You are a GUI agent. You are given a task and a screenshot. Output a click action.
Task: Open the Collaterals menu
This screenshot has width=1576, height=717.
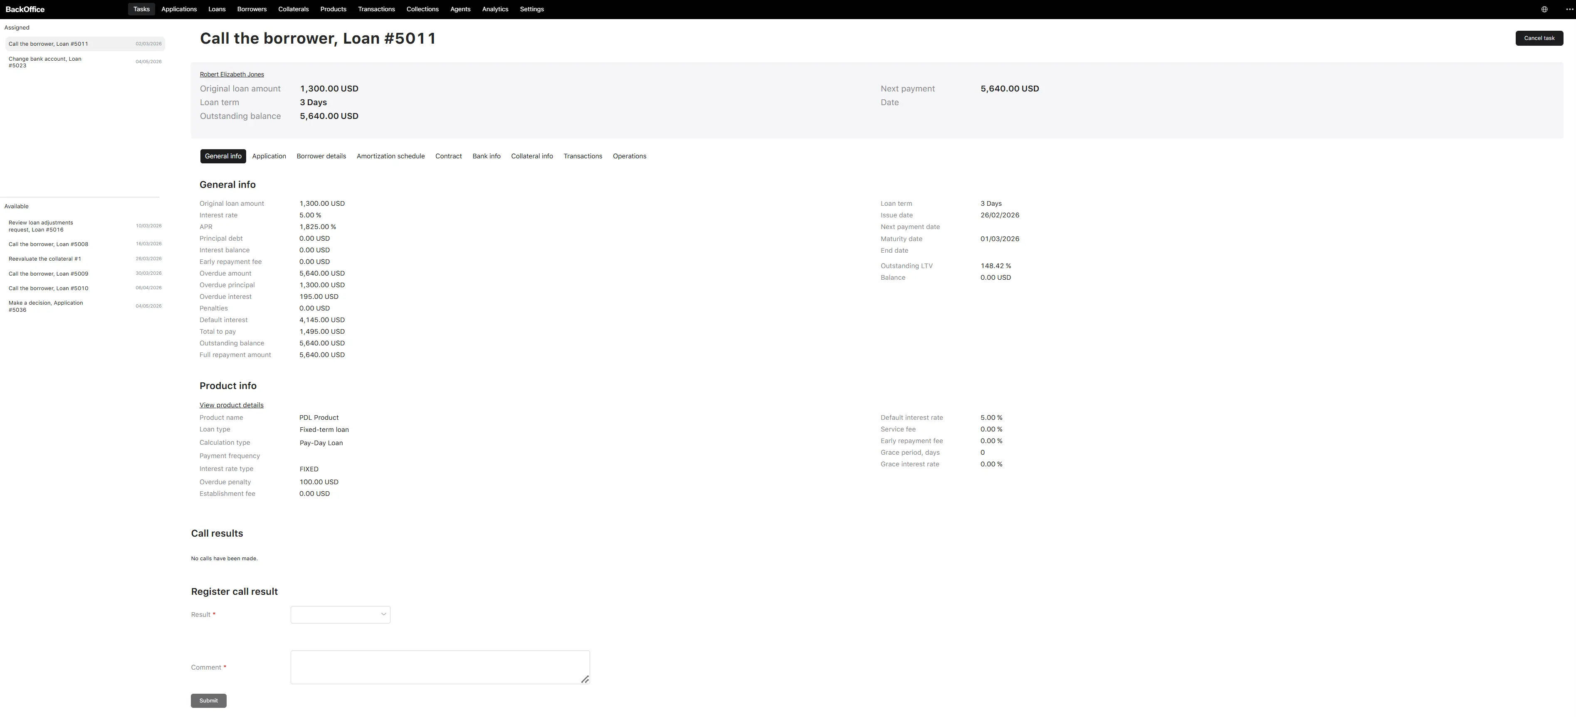coord(293,9)
